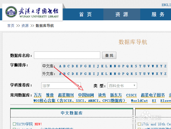This screenshot has width=171, height=129.
Task: Open the CSSCI database link
Action: coord(132,95)
